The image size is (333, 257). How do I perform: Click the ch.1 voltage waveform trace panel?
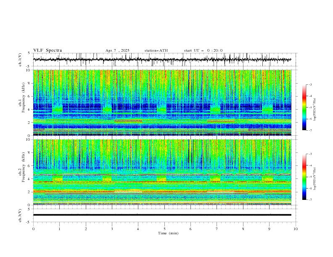(x=165, y=60)
